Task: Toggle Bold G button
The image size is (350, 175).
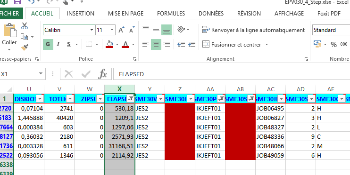Action: pyautogui.click(x=48, y=44)
